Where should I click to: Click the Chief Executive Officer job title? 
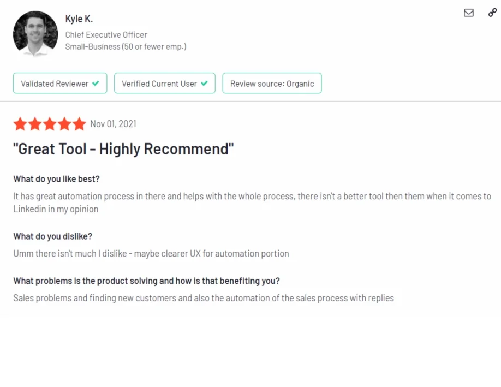coord(106,34)
